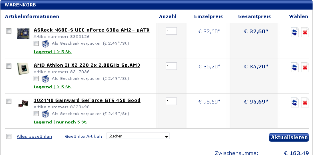Delete AMD Athlon II X2 220 item
313x155 pixels.
(305, 68)
